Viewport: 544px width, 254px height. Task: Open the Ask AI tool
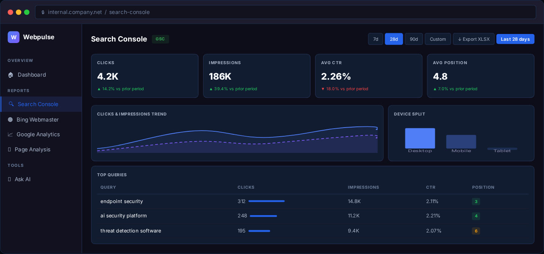tap(41, 179)
